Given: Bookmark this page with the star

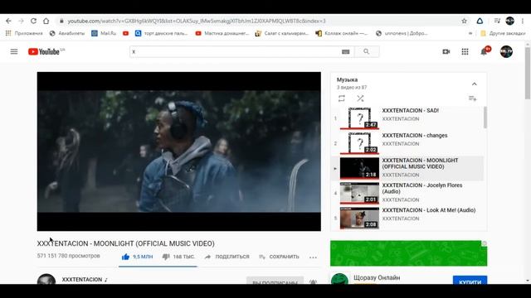Looking at the screenshot, I should coord(464,21).
